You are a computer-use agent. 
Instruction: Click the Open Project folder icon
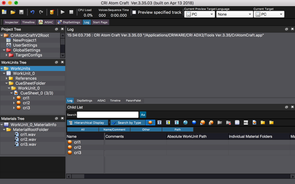(13, 12)
